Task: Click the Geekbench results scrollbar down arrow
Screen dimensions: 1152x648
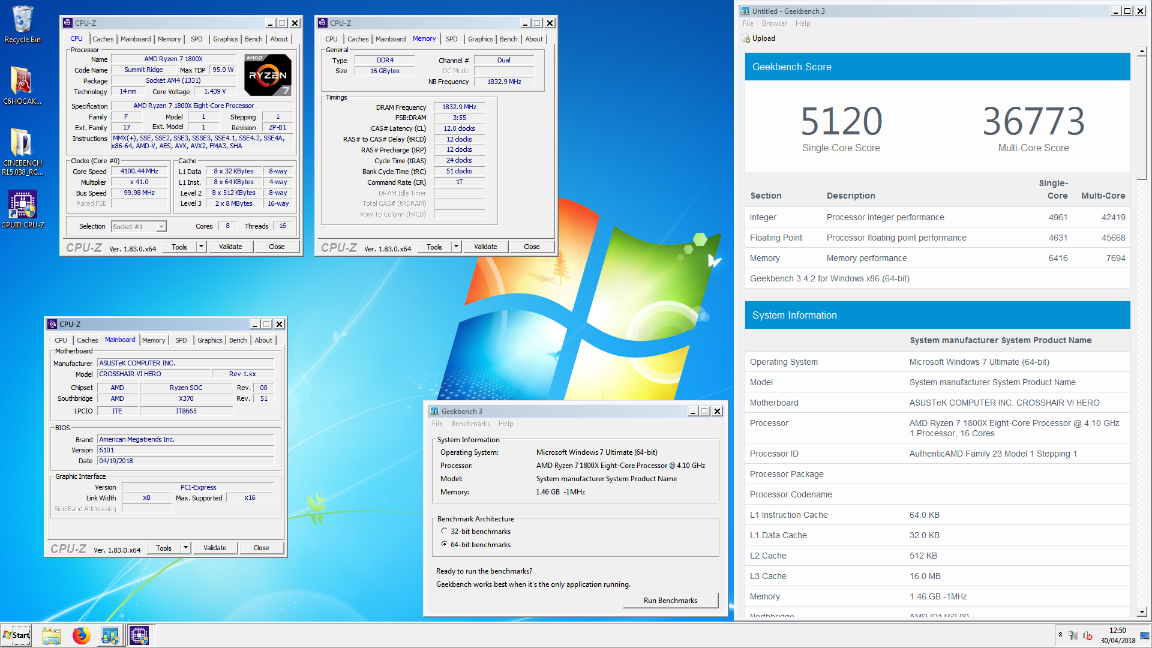Action: tap(1142, 611)
